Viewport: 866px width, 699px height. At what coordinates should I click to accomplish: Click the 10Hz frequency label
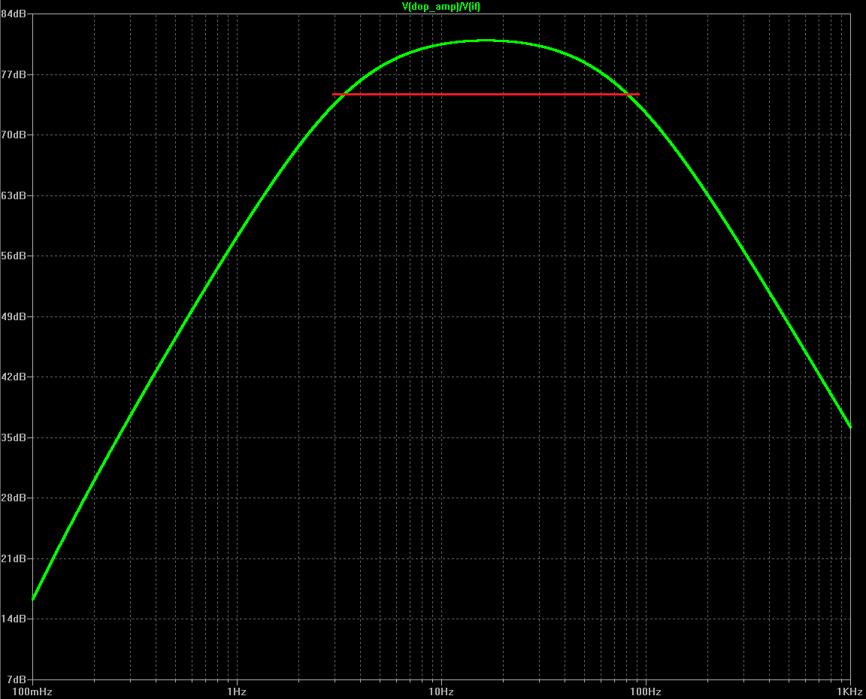point(441,691)
